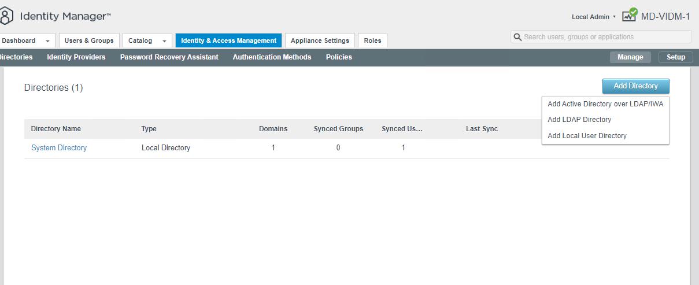The image size is (699, 285).
Task: Open the Local Admin user dropdown
Action: coord(593,17)
